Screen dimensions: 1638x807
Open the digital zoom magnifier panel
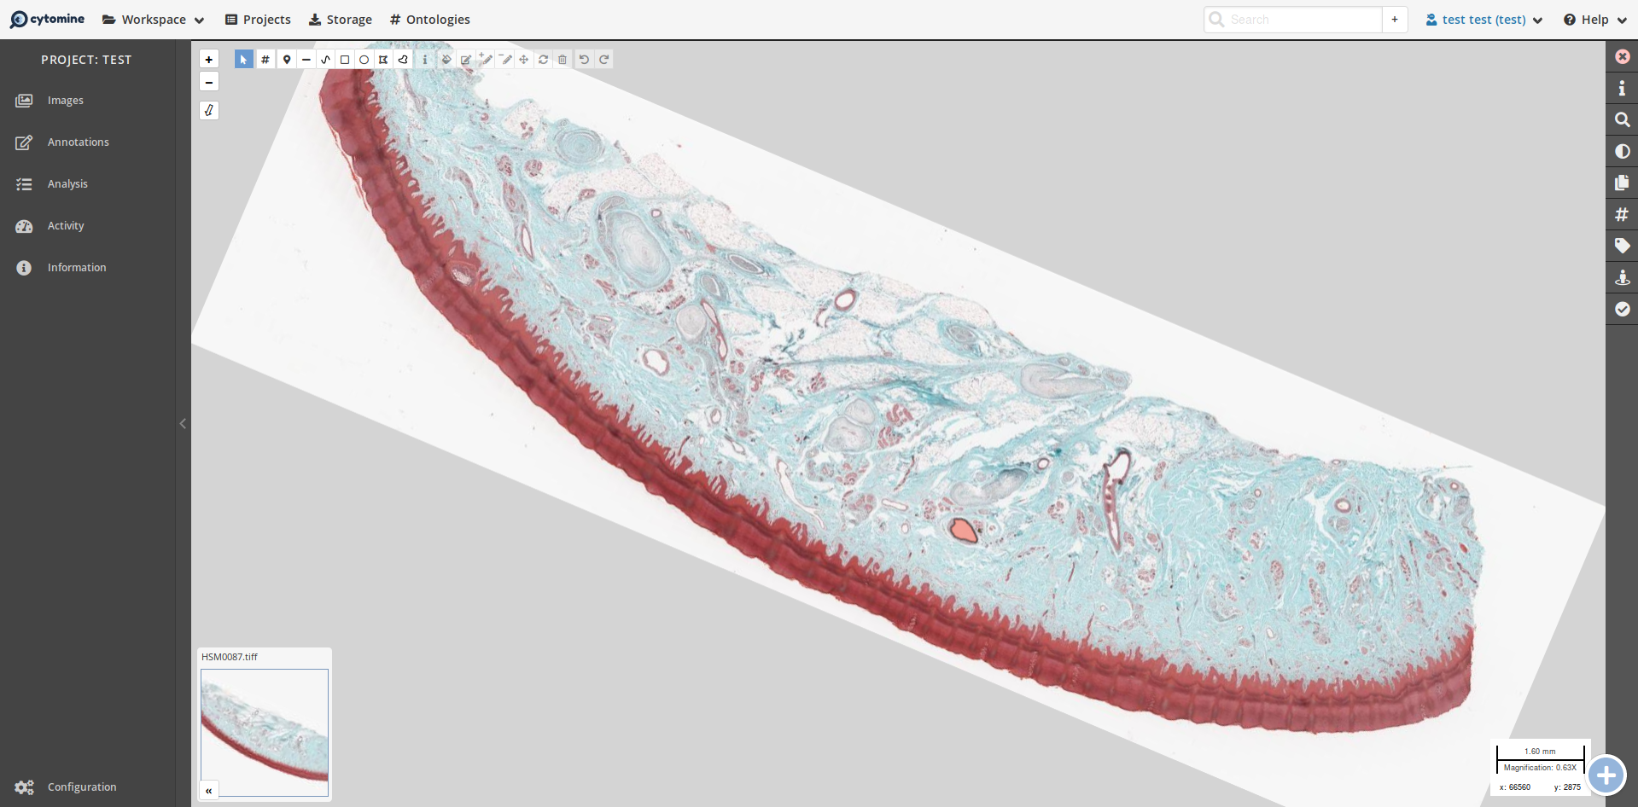[1622, 120]
